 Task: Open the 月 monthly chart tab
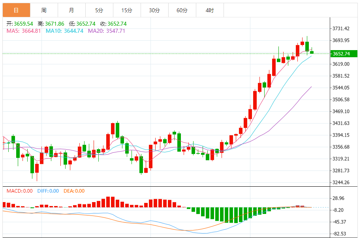click(71, 10)
